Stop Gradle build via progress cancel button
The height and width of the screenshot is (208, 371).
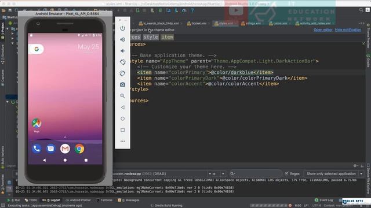point(290,206)
